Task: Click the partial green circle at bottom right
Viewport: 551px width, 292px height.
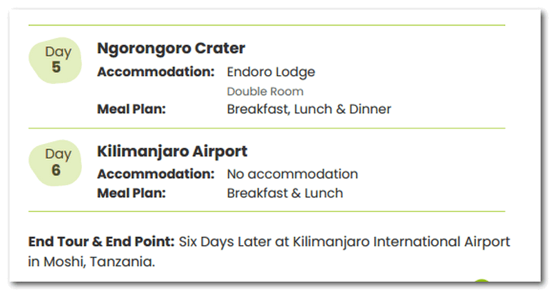Action: click(x=481, y=283)
